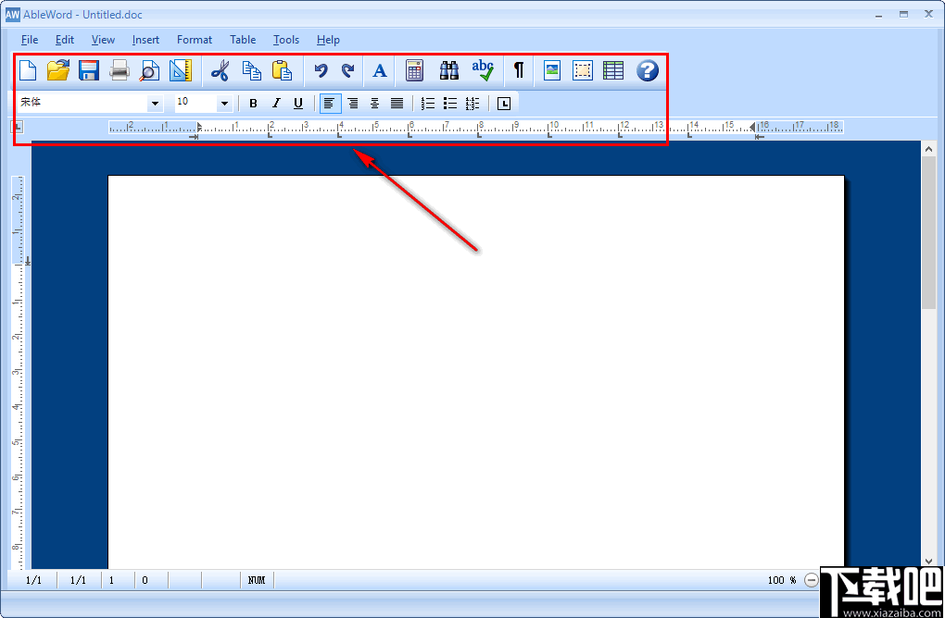This screenshot has width=945, height=618.
Task: Insert a table with the green grid icon
Action: pyautogui.click(x=613, y=70)
